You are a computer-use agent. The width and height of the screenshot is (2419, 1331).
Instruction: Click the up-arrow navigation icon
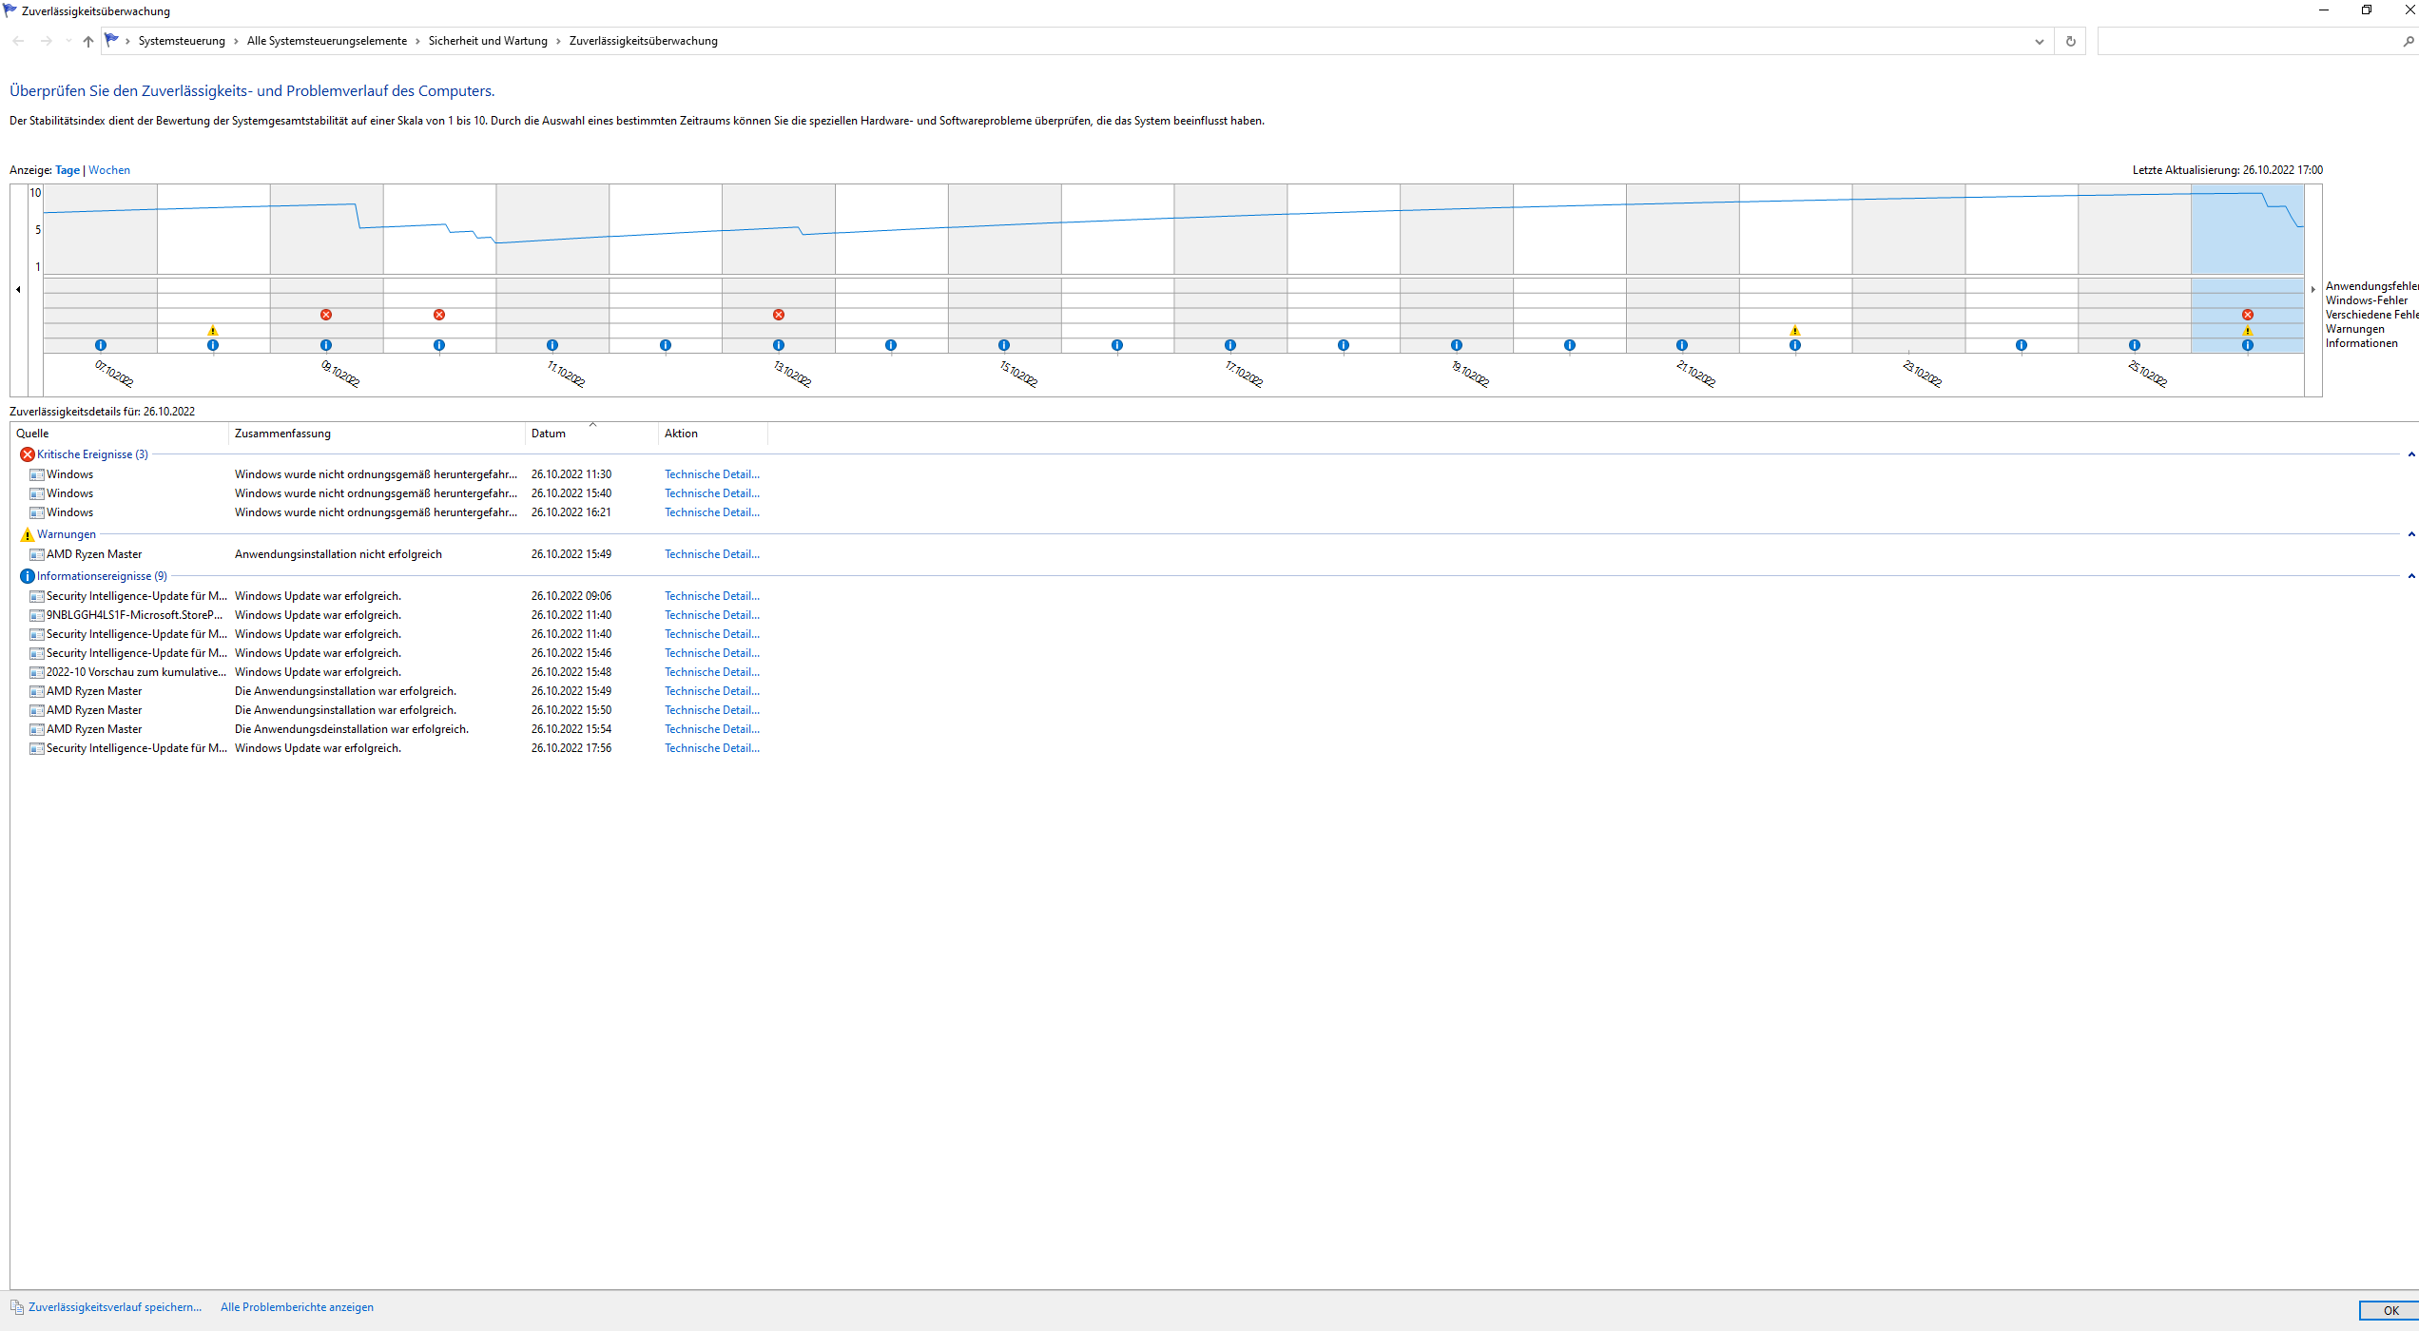tap(88, 41)
